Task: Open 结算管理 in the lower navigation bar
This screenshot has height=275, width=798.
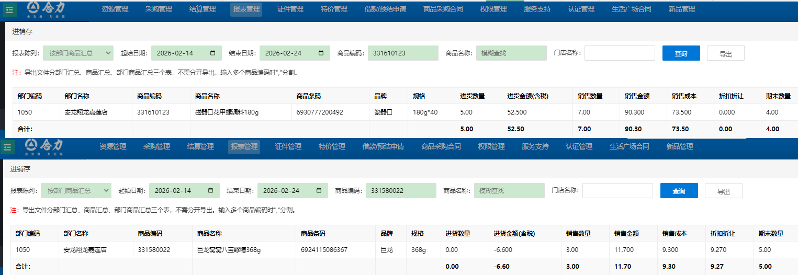Action: [x=201, y=147]
